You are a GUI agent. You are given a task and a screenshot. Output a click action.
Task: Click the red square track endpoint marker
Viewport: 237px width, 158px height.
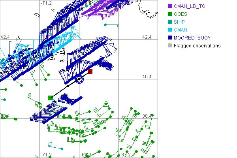pos(90,71)
